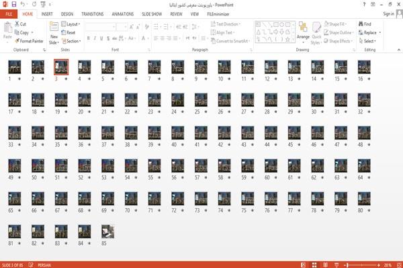Image resolution: width=403 pixels, height=268 pixels.
Task: Click the zoom out minus button
Action: (x=345, y=265)
